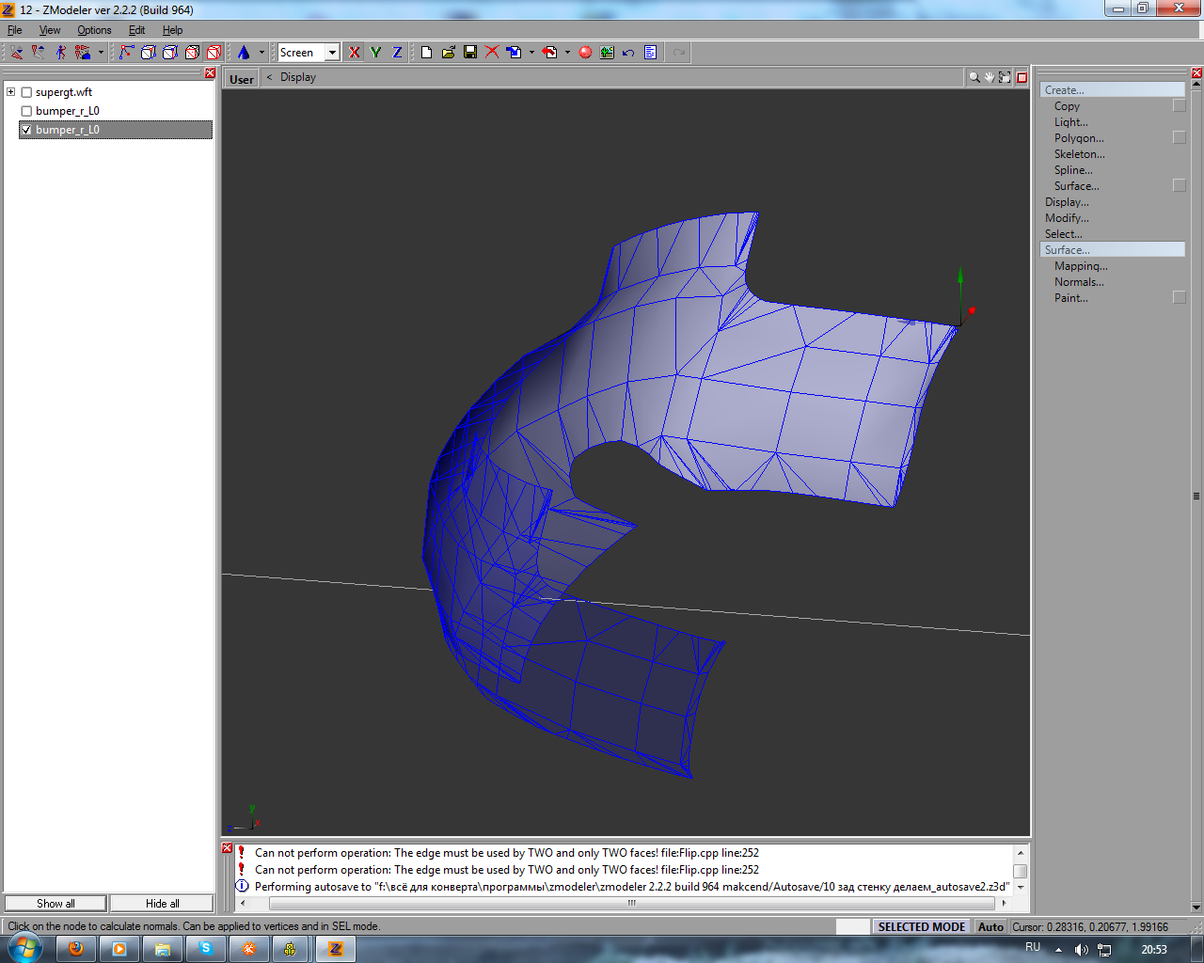The width and height of the screenshot is (1204, 963).
Task: Click the second selection tool icon with red flag
Action: coord(39,53)
